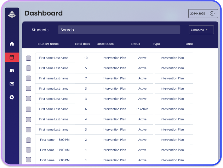Click the pyramid logo icon in sidebar
Image resolution: width=223 pixels, height=168 pixels.
[x=12, y=14]
